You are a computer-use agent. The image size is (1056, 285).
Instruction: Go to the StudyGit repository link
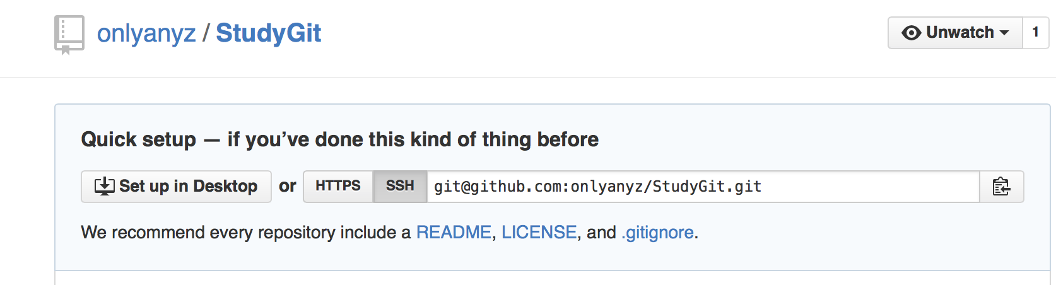coord(268,33)
